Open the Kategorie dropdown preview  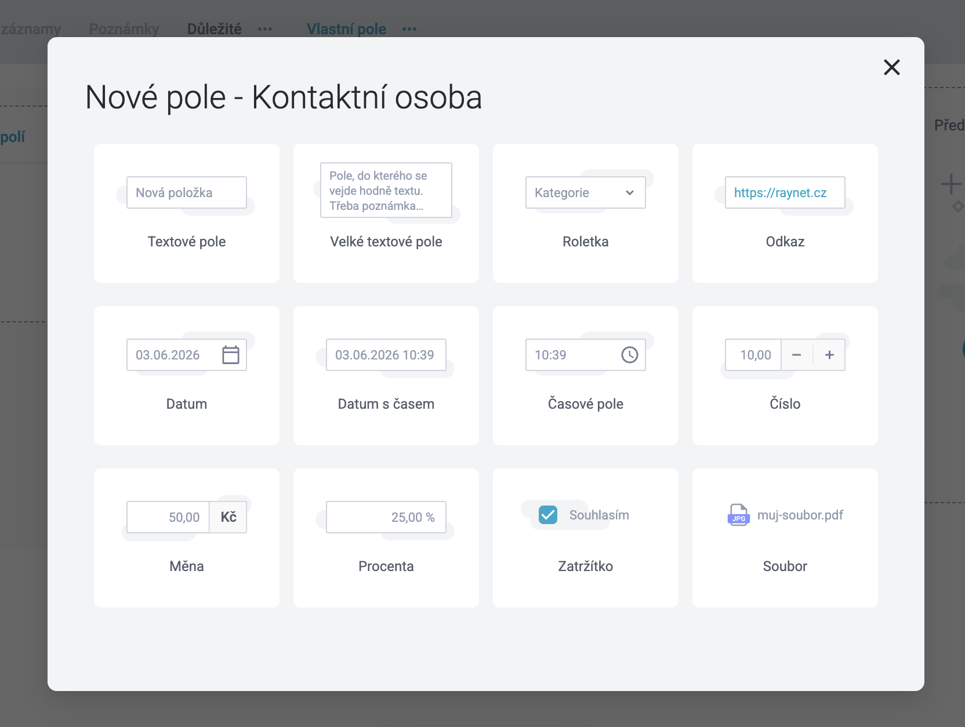click(x=586, y=192)
